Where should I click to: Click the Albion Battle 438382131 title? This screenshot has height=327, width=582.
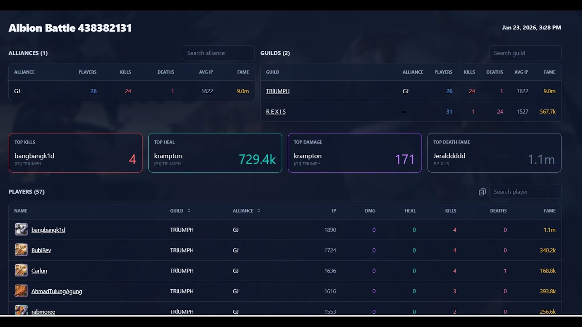pyautogui.click(x=70, y=28)
